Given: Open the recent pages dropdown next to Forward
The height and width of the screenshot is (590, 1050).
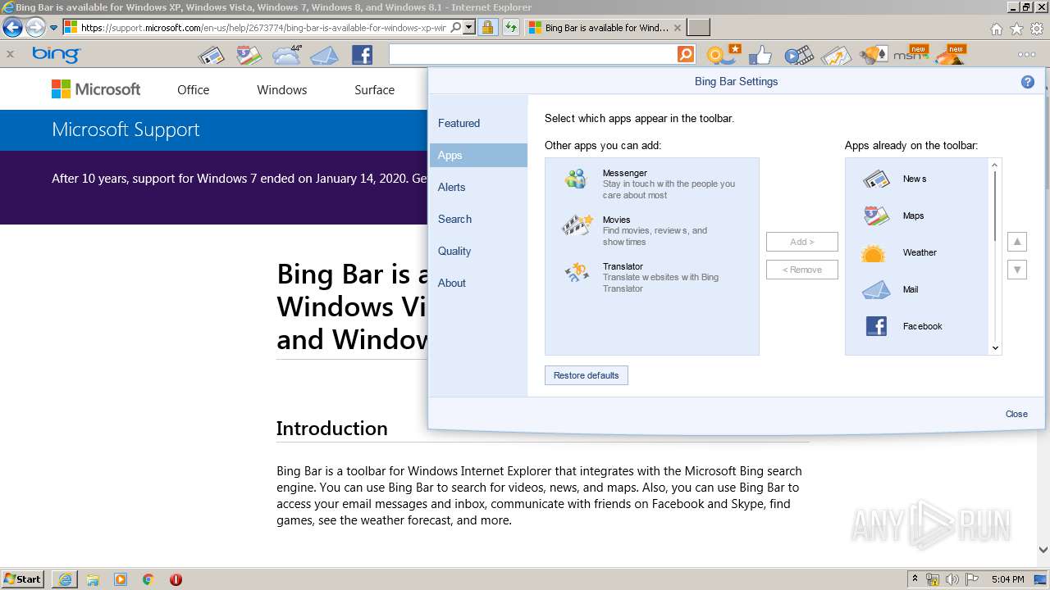Looking at the screenshot, I should [54, 28].
